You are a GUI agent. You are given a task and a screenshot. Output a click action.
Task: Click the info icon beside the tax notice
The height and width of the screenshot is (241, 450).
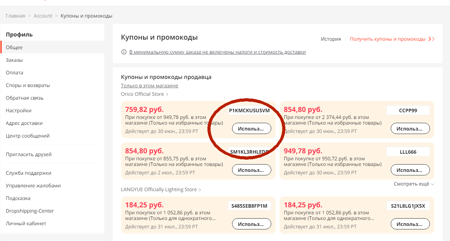click(x=124, y=52)
